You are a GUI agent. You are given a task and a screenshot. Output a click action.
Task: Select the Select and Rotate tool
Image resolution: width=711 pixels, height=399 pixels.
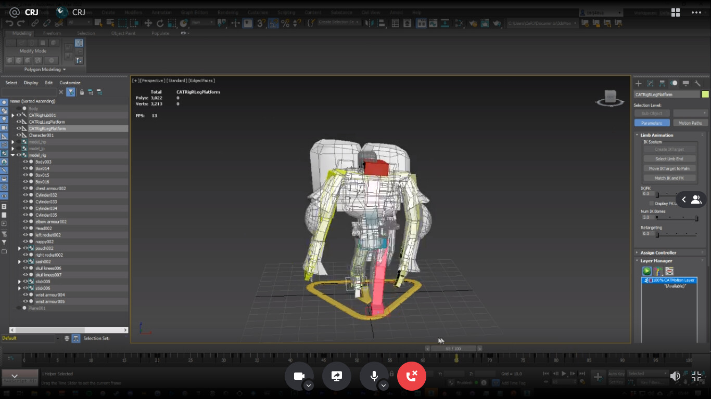click(x=160, y=23)
